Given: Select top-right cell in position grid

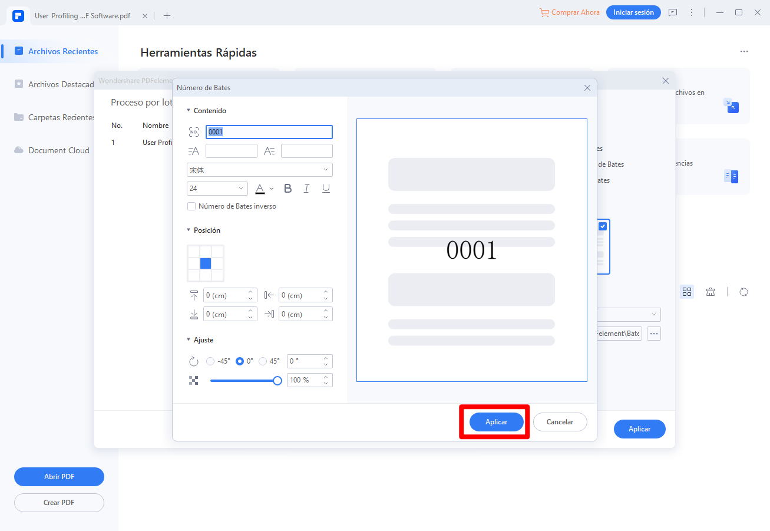Looking at the screenshot, I should tap(217, 252).
